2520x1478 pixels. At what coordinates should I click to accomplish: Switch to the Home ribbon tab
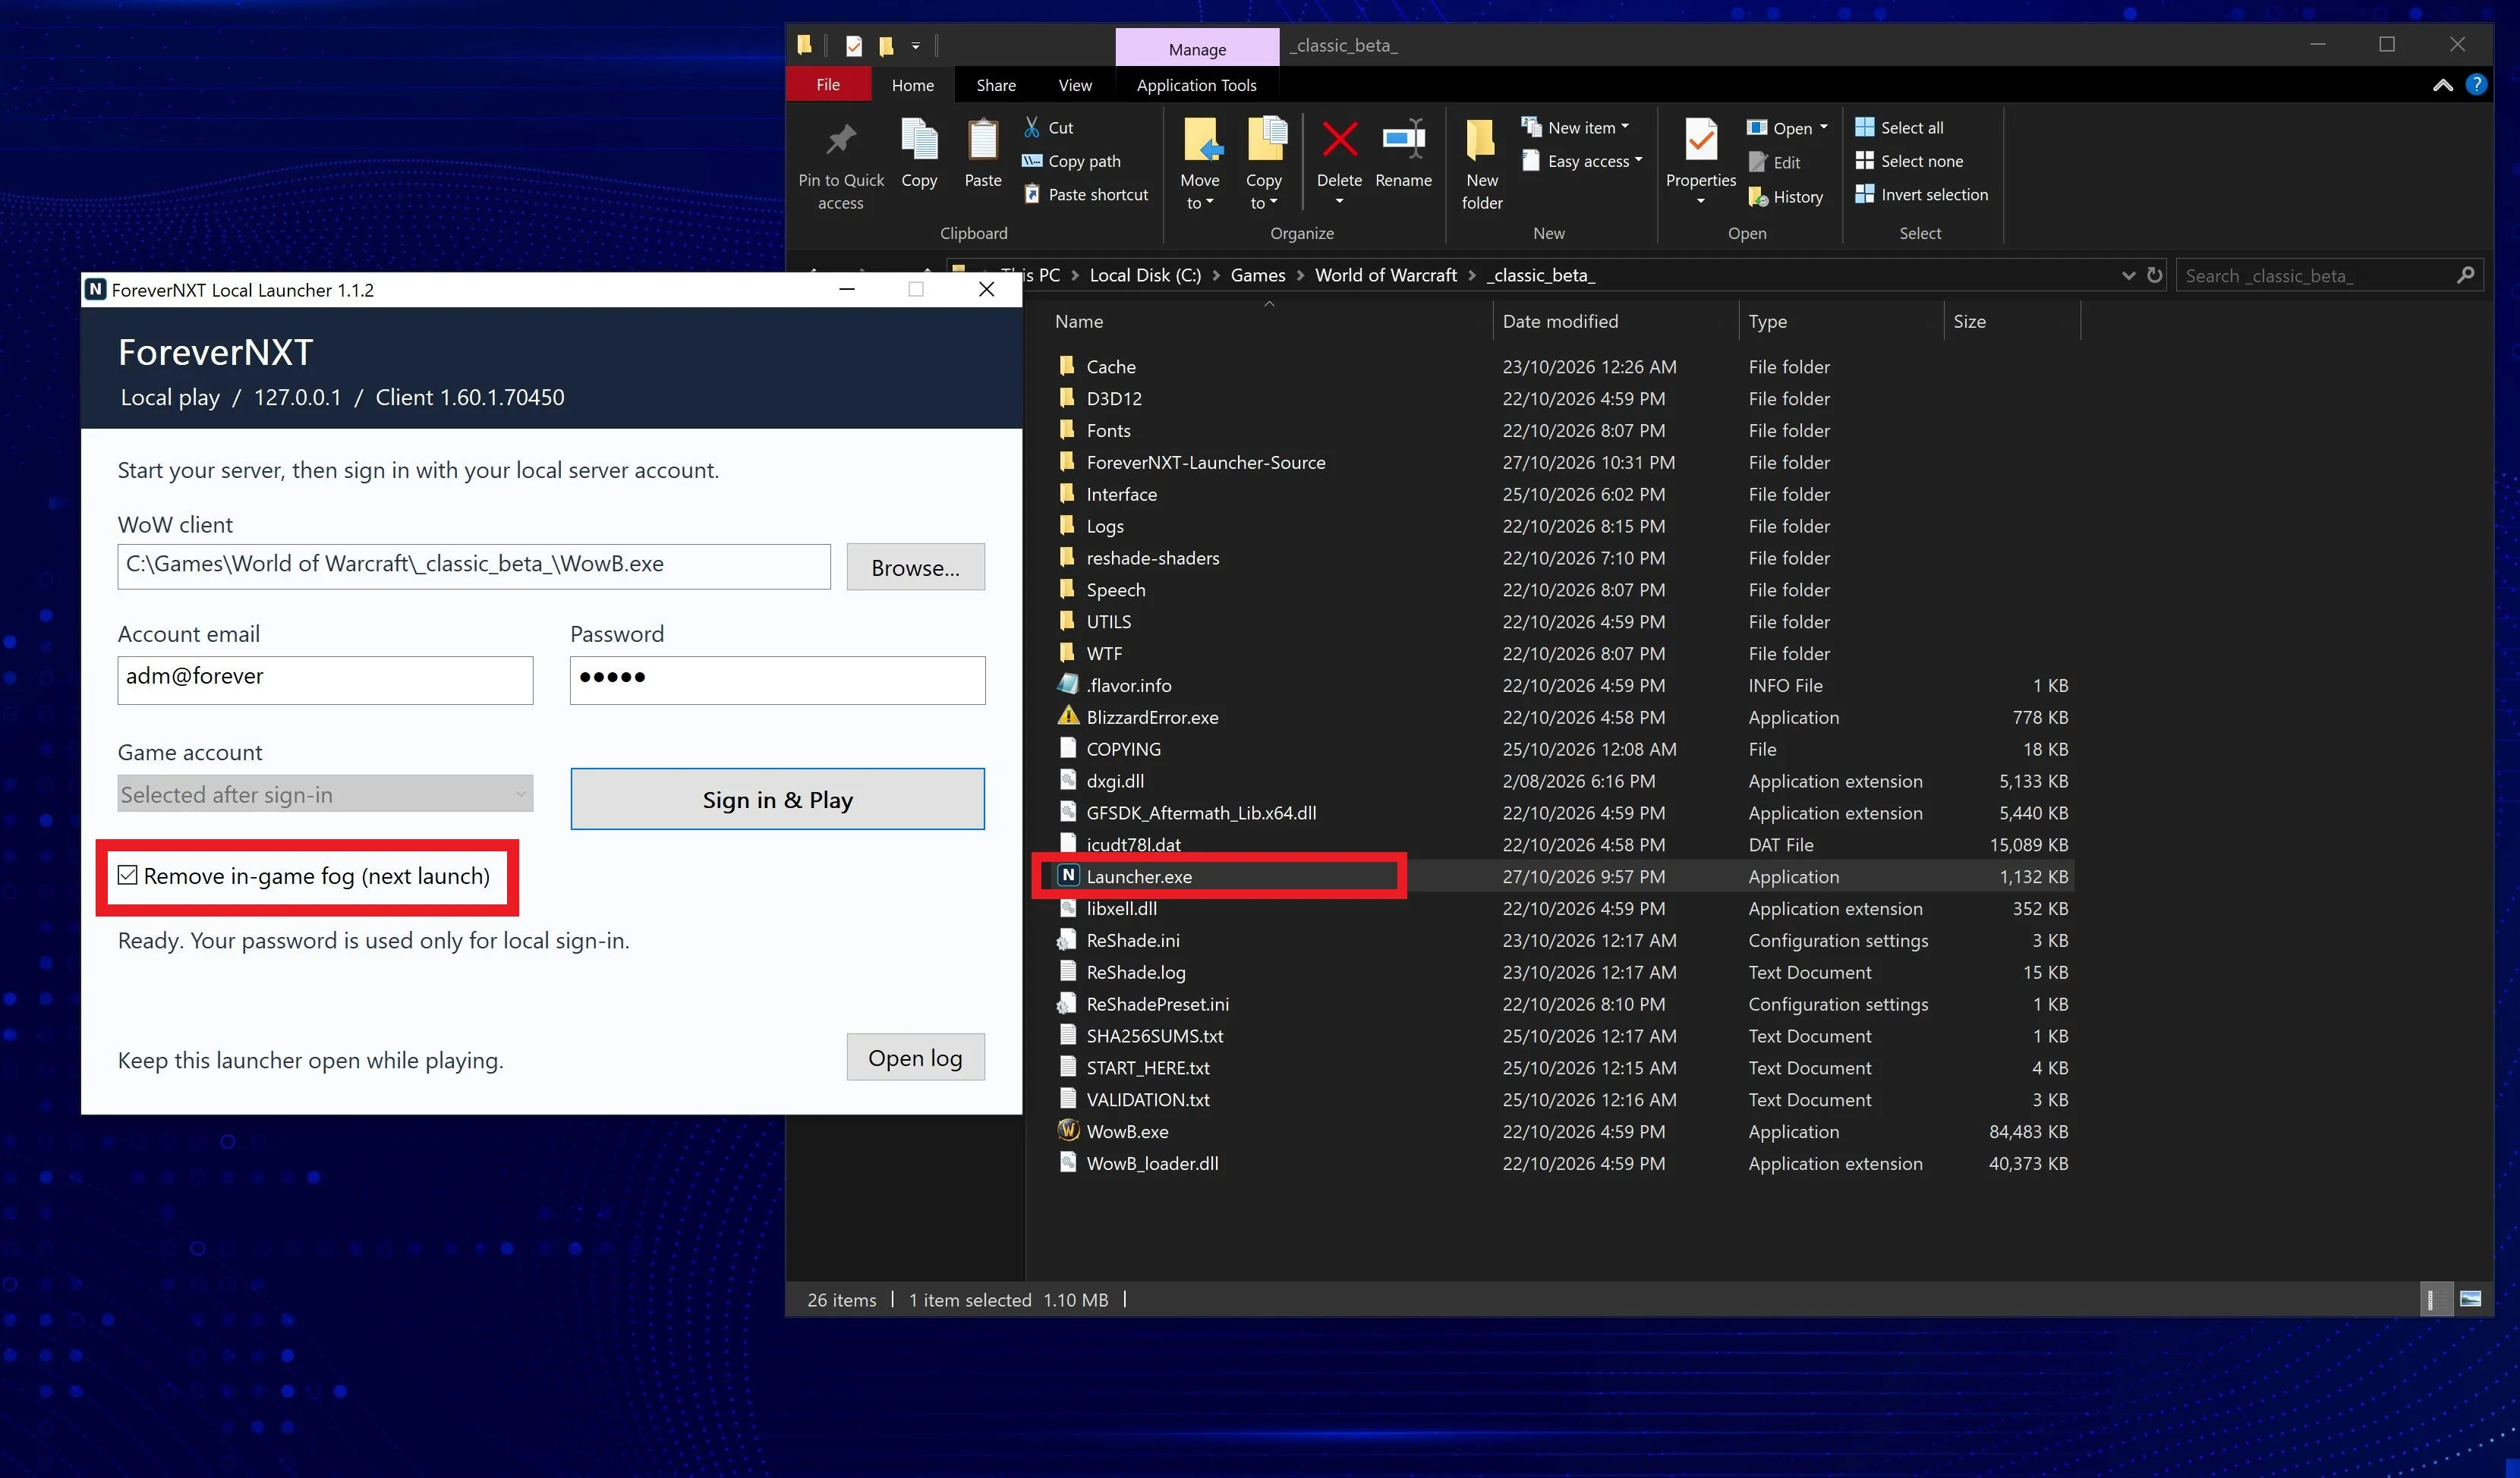point(912,85)
